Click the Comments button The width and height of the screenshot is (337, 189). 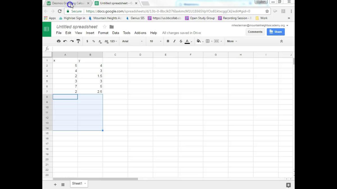255,32
